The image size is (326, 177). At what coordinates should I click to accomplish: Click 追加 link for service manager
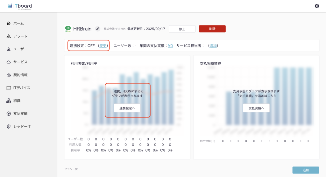coord(213,46)
